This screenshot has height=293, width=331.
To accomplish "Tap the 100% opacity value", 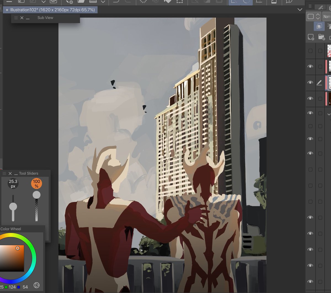I will pos(36,183).
